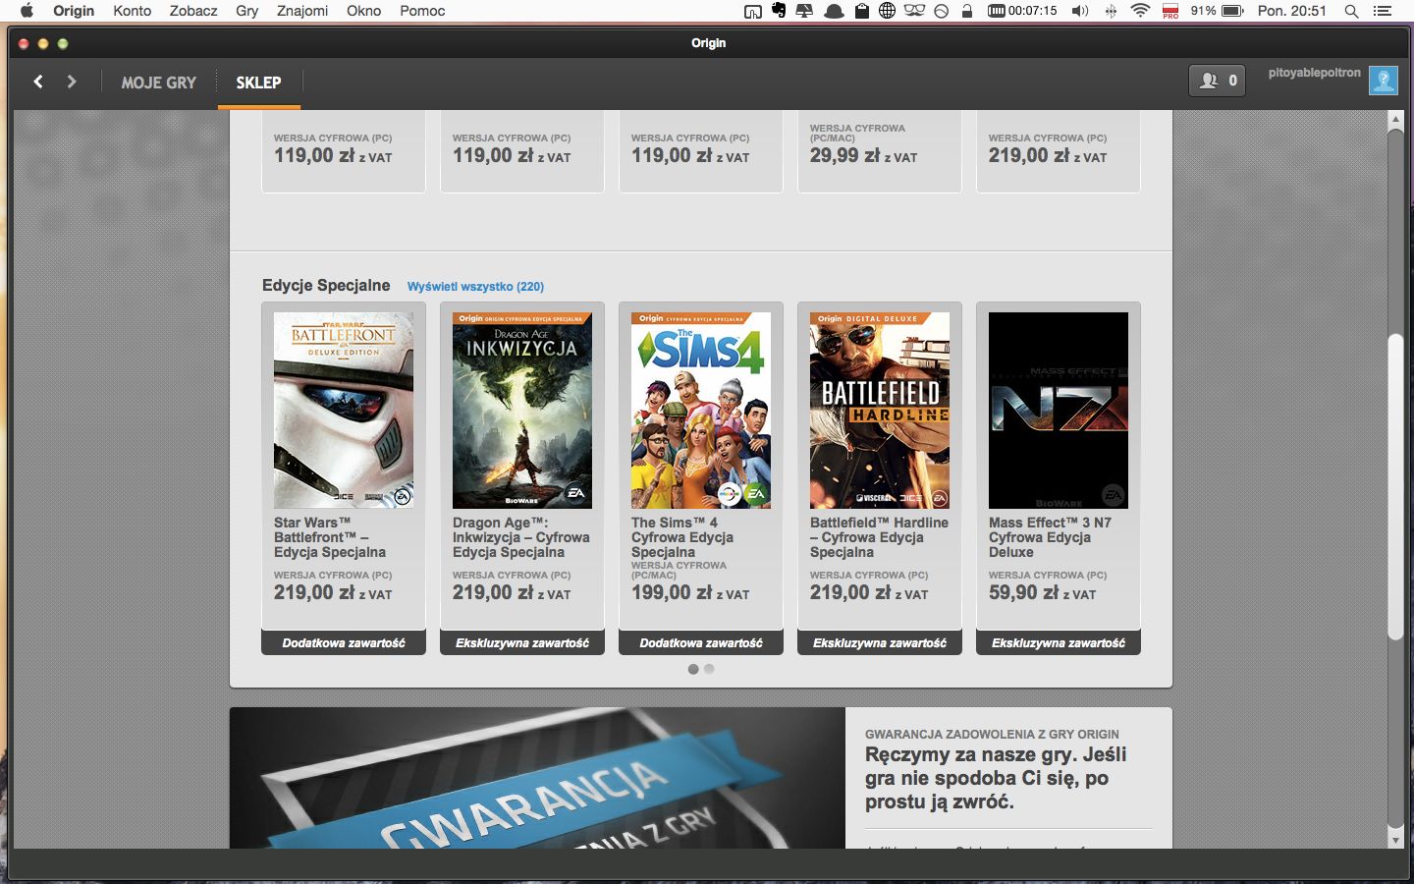Click Dodatkowa zawartość under The Sims 4
This screenshot has height=884, width=1414.
[x=701, y=643]
